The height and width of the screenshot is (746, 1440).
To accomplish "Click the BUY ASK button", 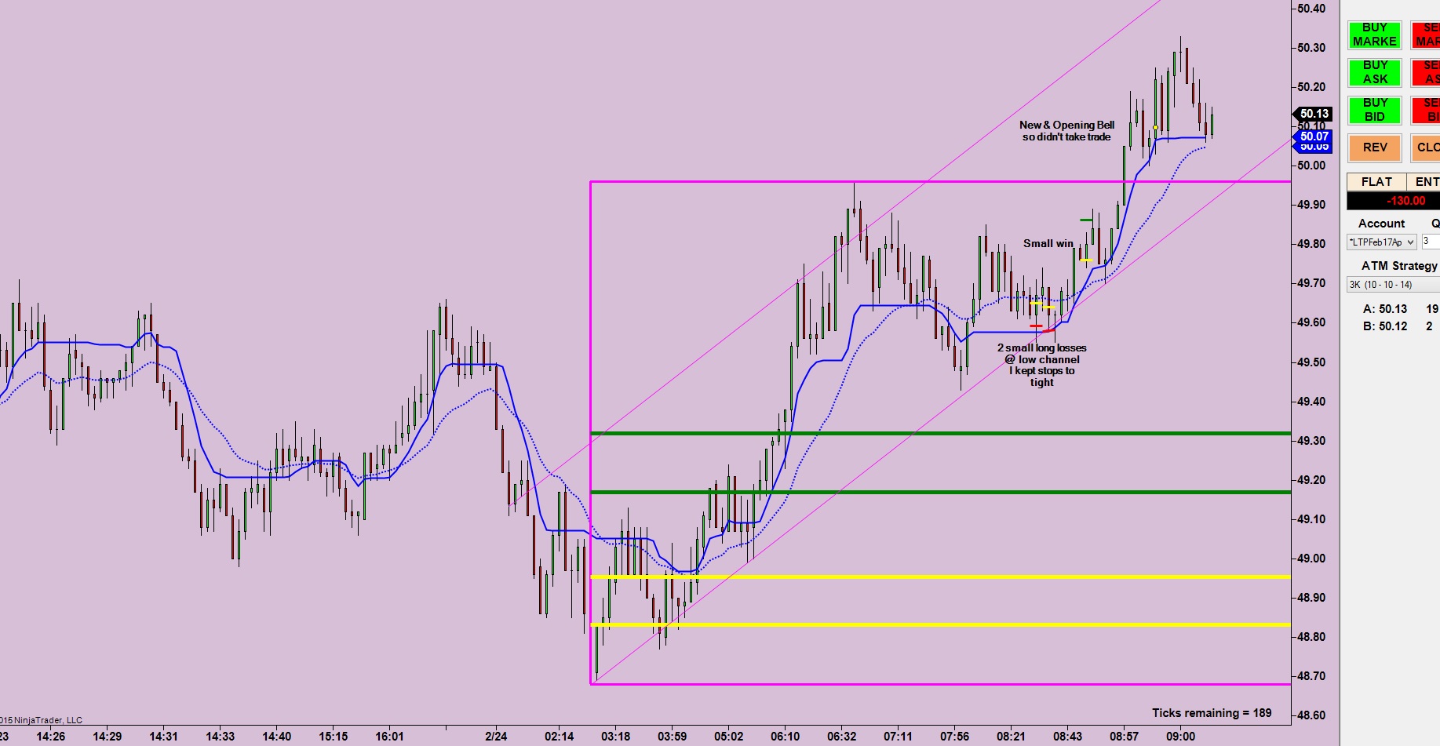I will [x=1374, y=72].
